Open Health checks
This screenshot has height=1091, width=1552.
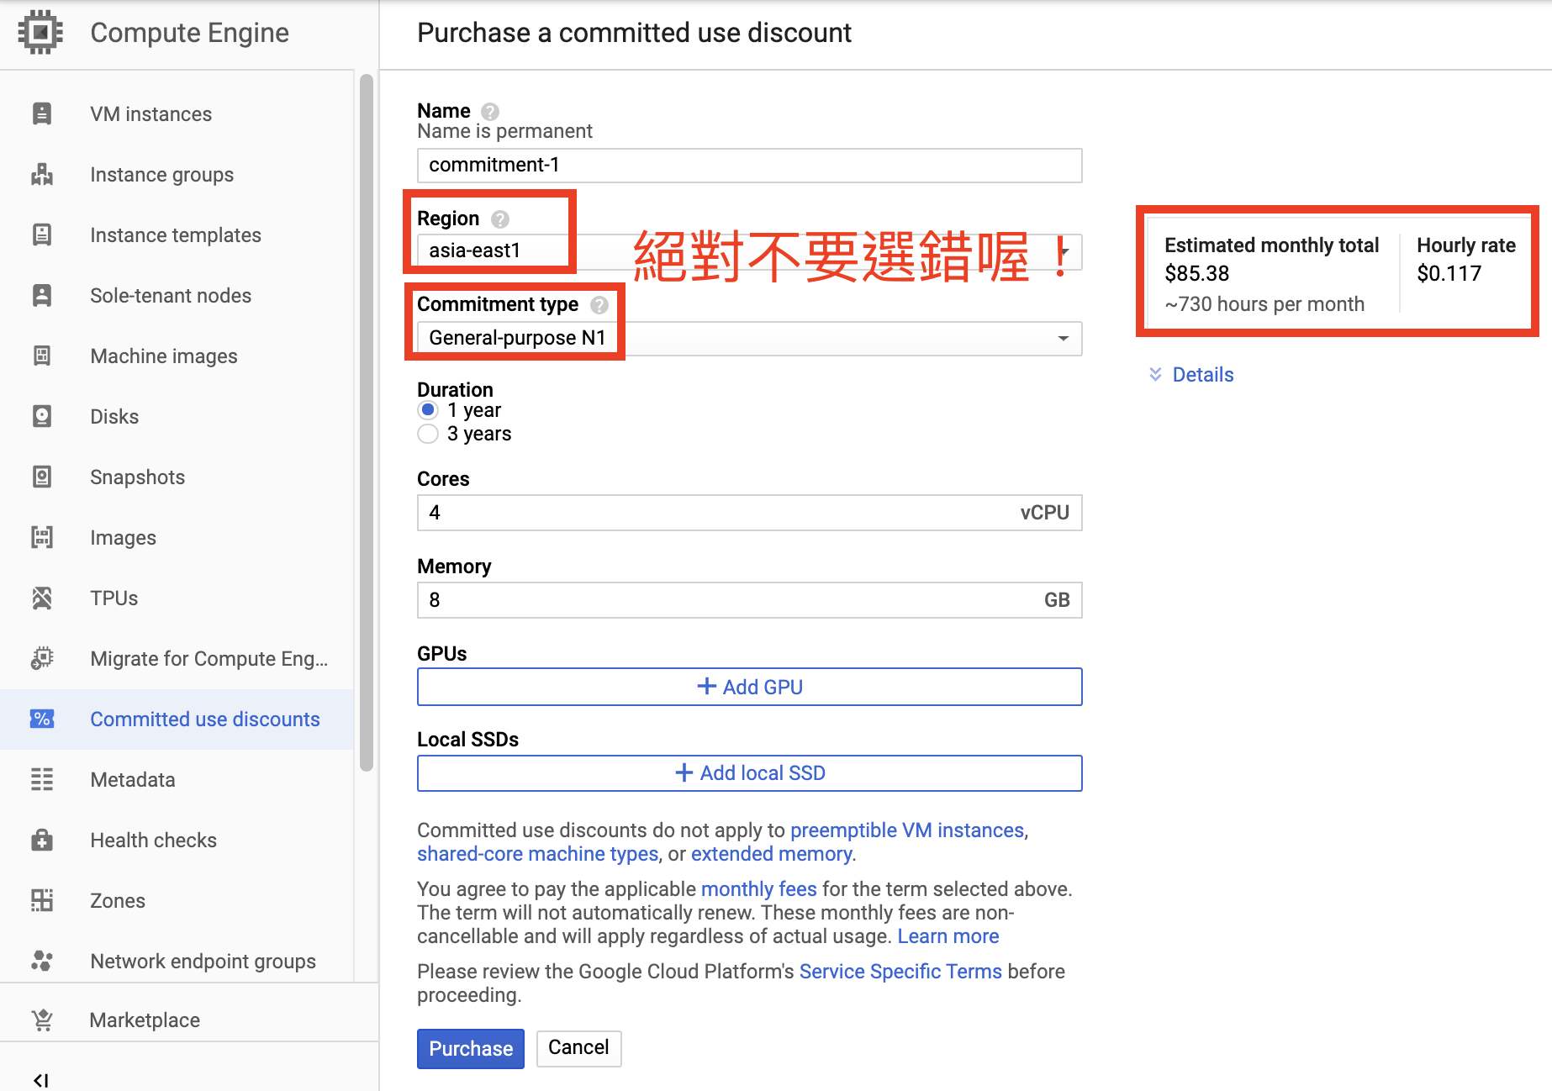(153, 840)
